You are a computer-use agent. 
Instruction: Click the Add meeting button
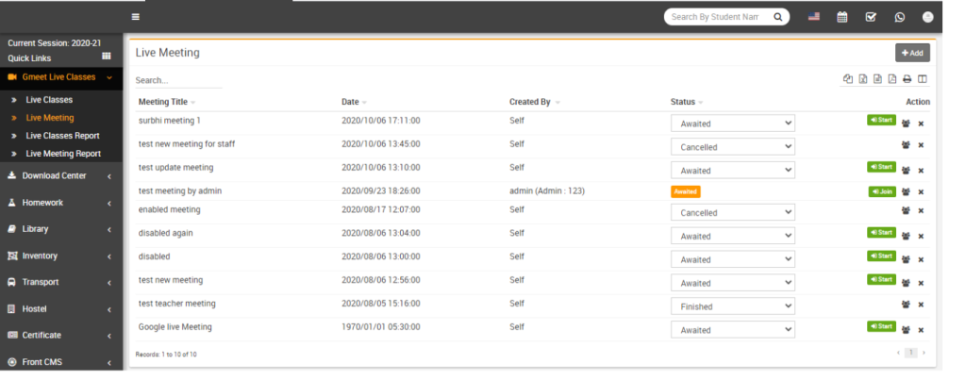pyautogui.click(x=912, y=53)
